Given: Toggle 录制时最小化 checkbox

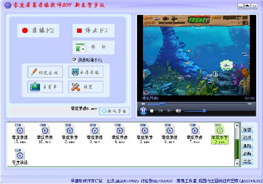Looking at the screenshot, I should click(x=74, y=60).
